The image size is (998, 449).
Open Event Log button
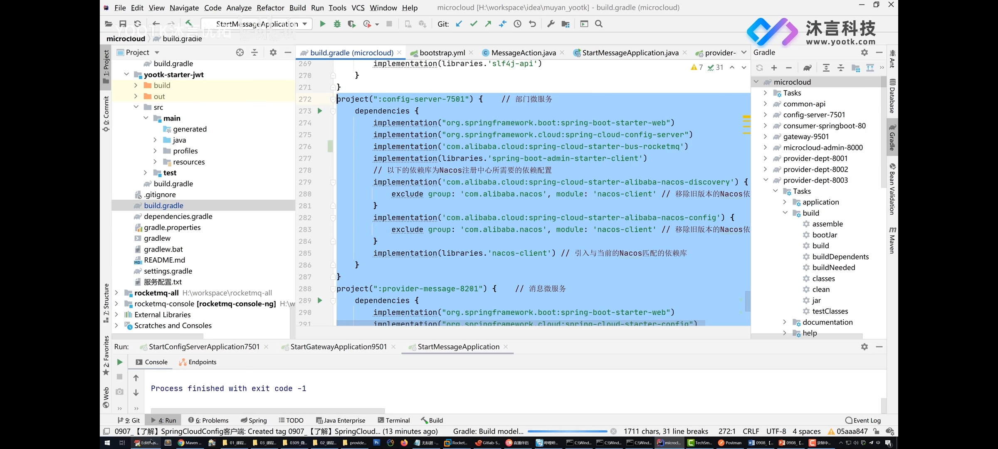pyautogui.click(x=863, y=420)
